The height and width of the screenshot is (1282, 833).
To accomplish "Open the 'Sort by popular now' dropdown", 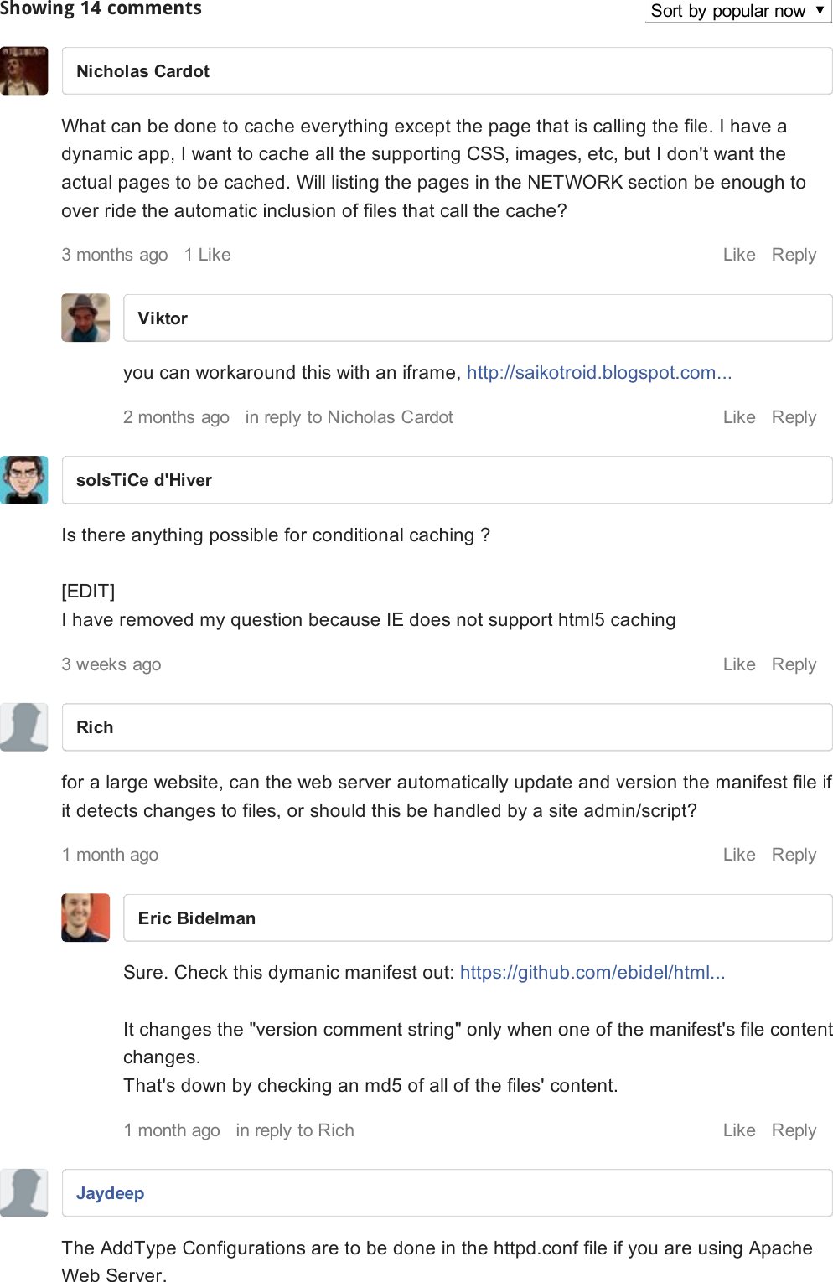I will pyautogui.click(x=737, y=11).
